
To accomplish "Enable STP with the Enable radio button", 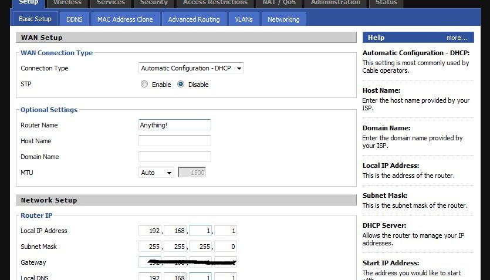I will coord(144,85).
